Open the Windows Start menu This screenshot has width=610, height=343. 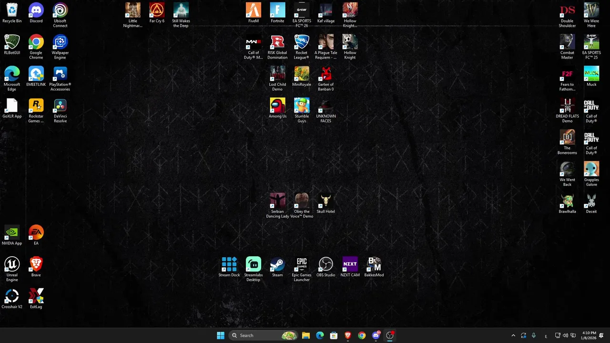coord(221,335)
